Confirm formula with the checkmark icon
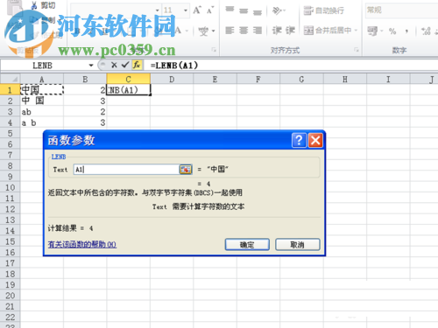The width and height of the screenshot is (438, 328). 125,65
